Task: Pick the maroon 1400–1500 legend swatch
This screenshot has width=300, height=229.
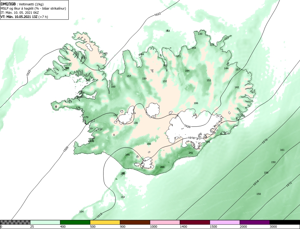Action: pyautogui.click(x=195, y=222)
